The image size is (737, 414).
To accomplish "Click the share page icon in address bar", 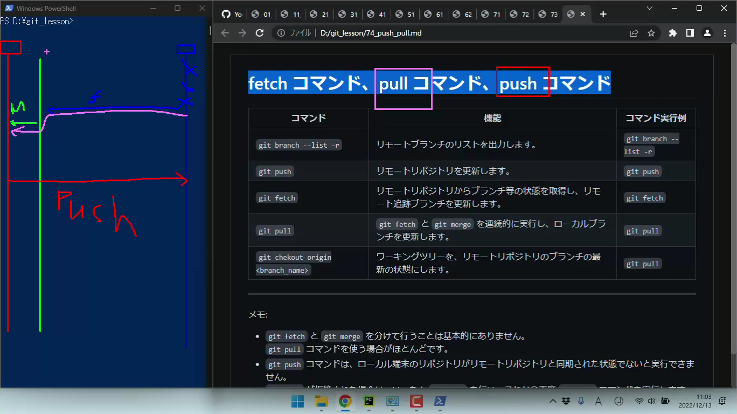I will [634, 33].
